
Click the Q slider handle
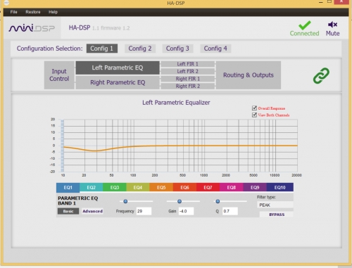click(x=218, y=201)
